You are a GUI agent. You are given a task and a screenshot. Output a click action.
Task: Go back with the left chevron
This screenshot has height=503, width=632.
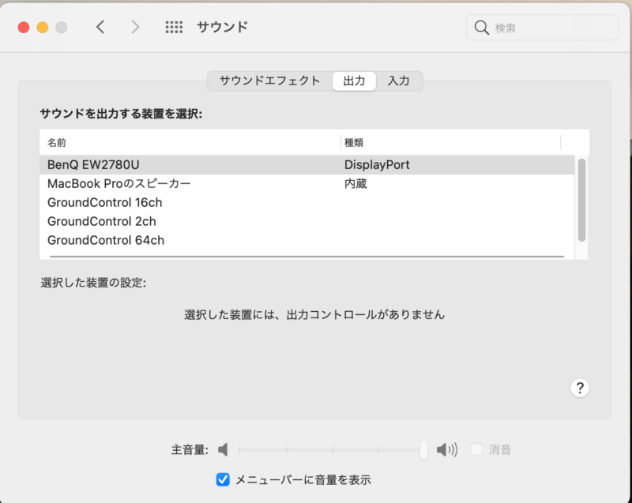(x=100, y=27)
